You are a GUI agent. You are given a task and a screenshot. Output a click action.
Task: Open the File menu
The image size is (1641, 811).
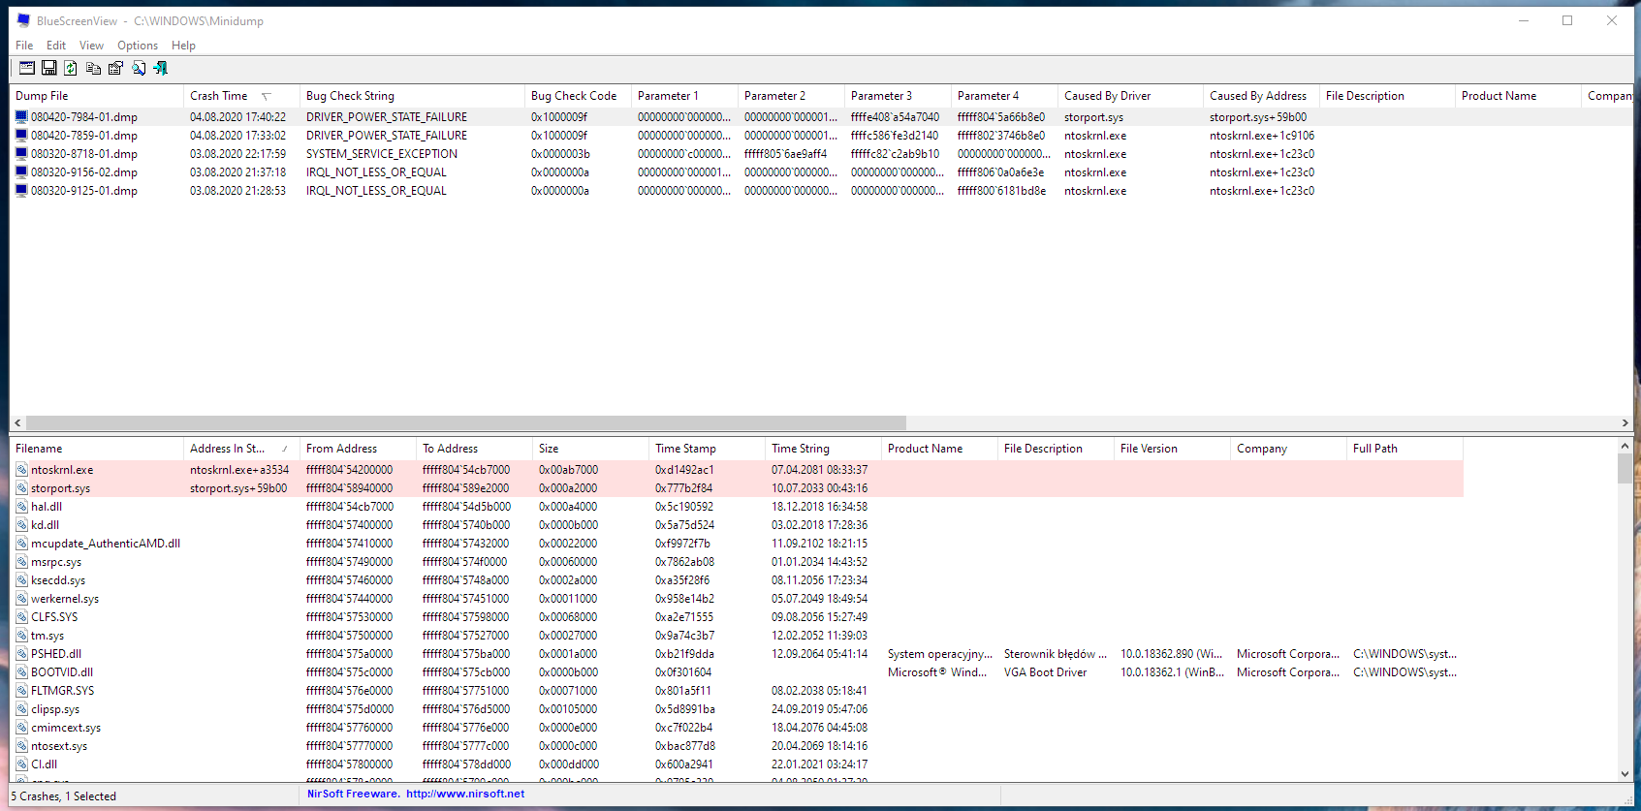[x=24, y=46]
